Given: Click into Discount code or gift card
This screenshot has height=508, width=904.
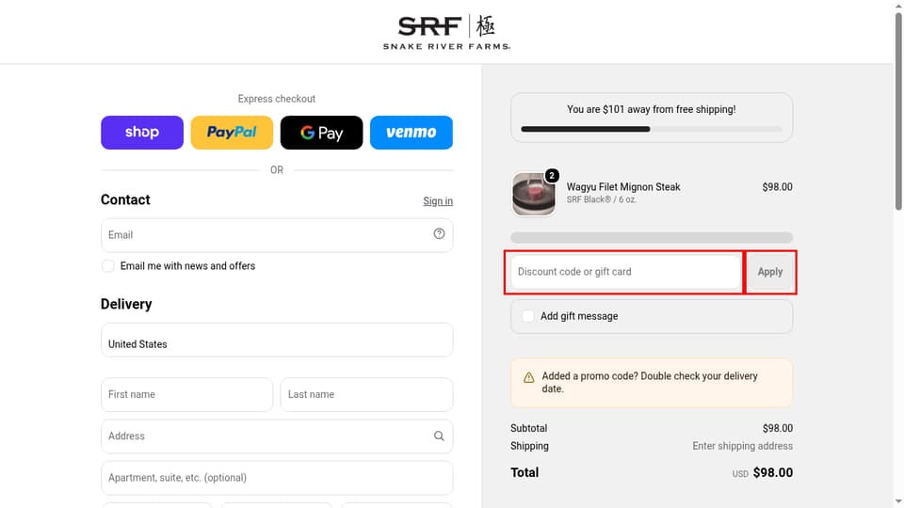Looking at the screenshot, I should [625, 272].
